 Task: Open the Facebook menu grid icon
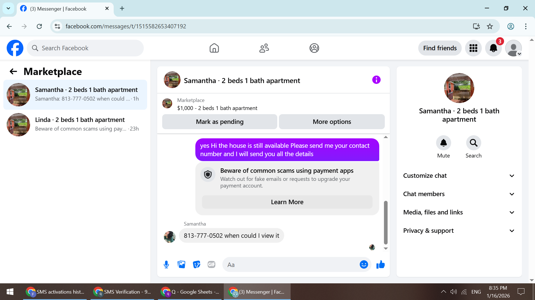click(473, 48)
